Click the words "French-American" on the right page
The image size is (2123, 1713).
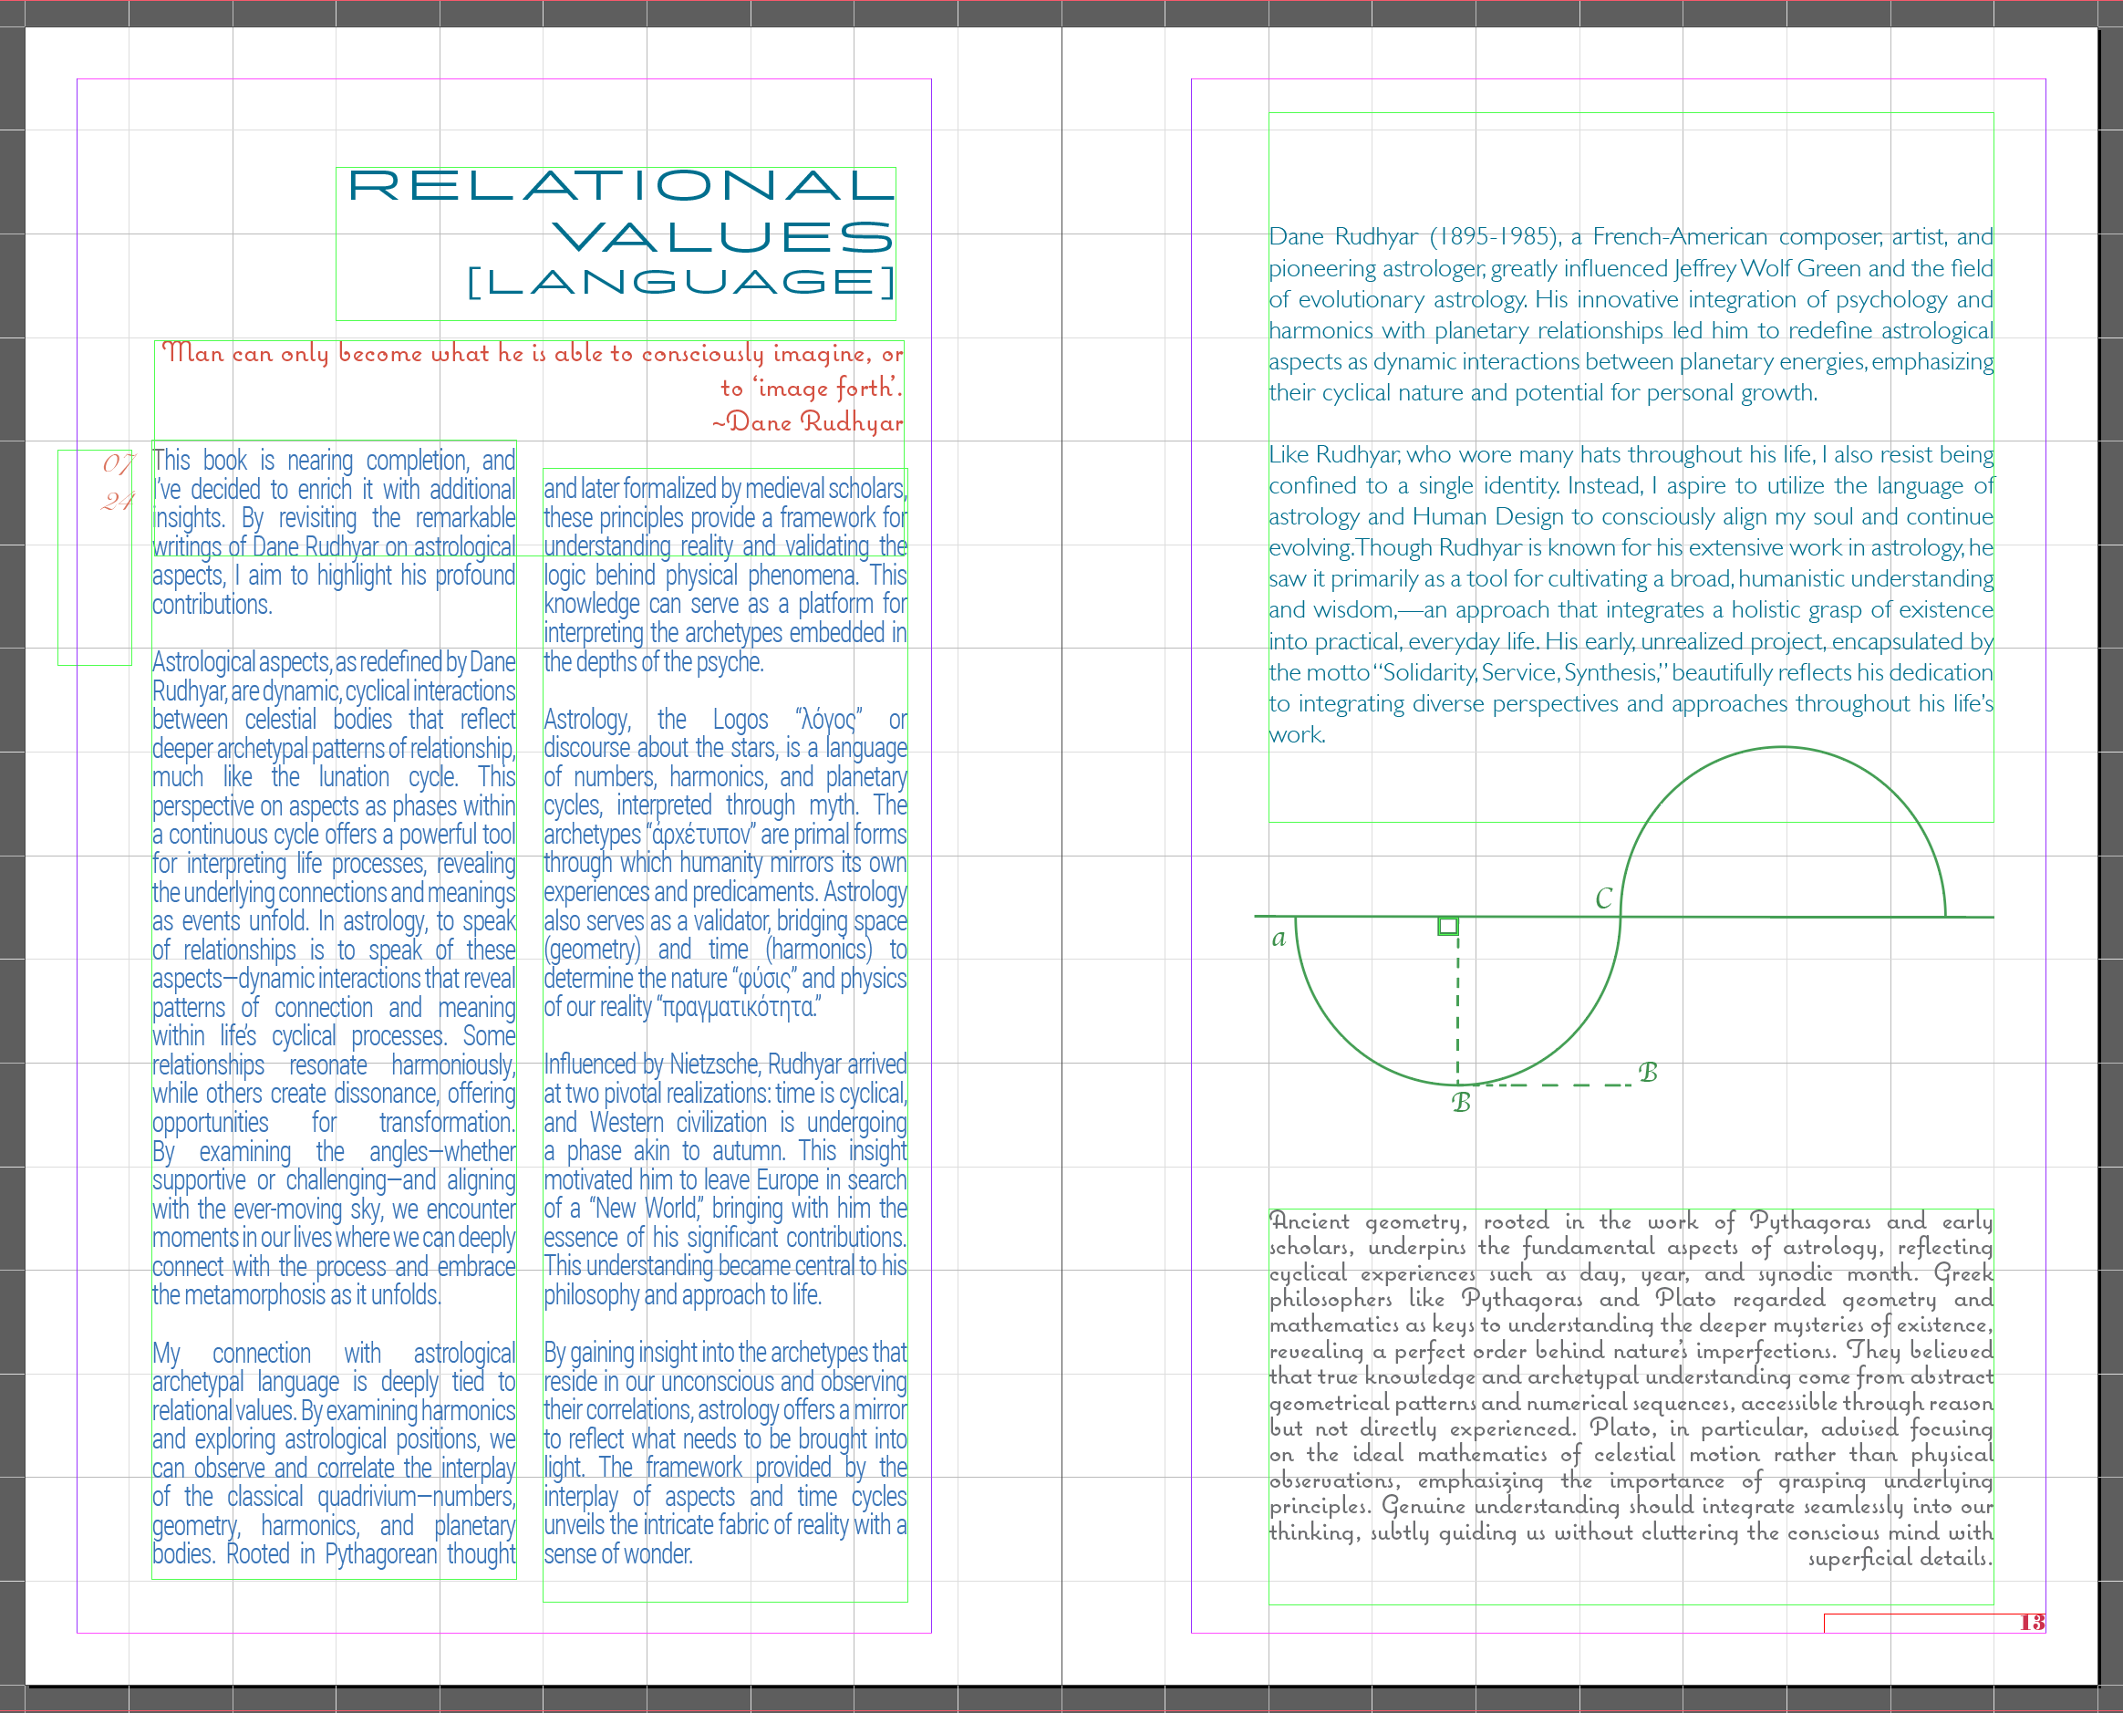click(x=1680, y=237)
